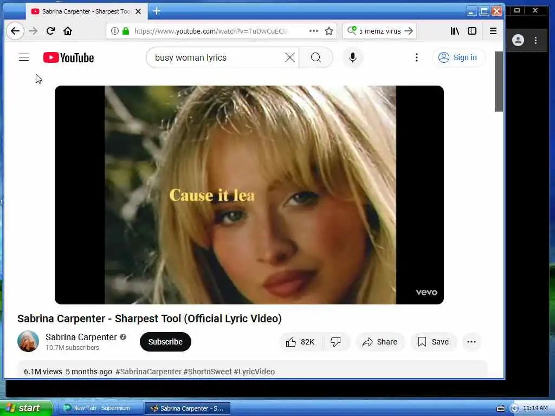Click the green padlock security icon

(126, 31)
